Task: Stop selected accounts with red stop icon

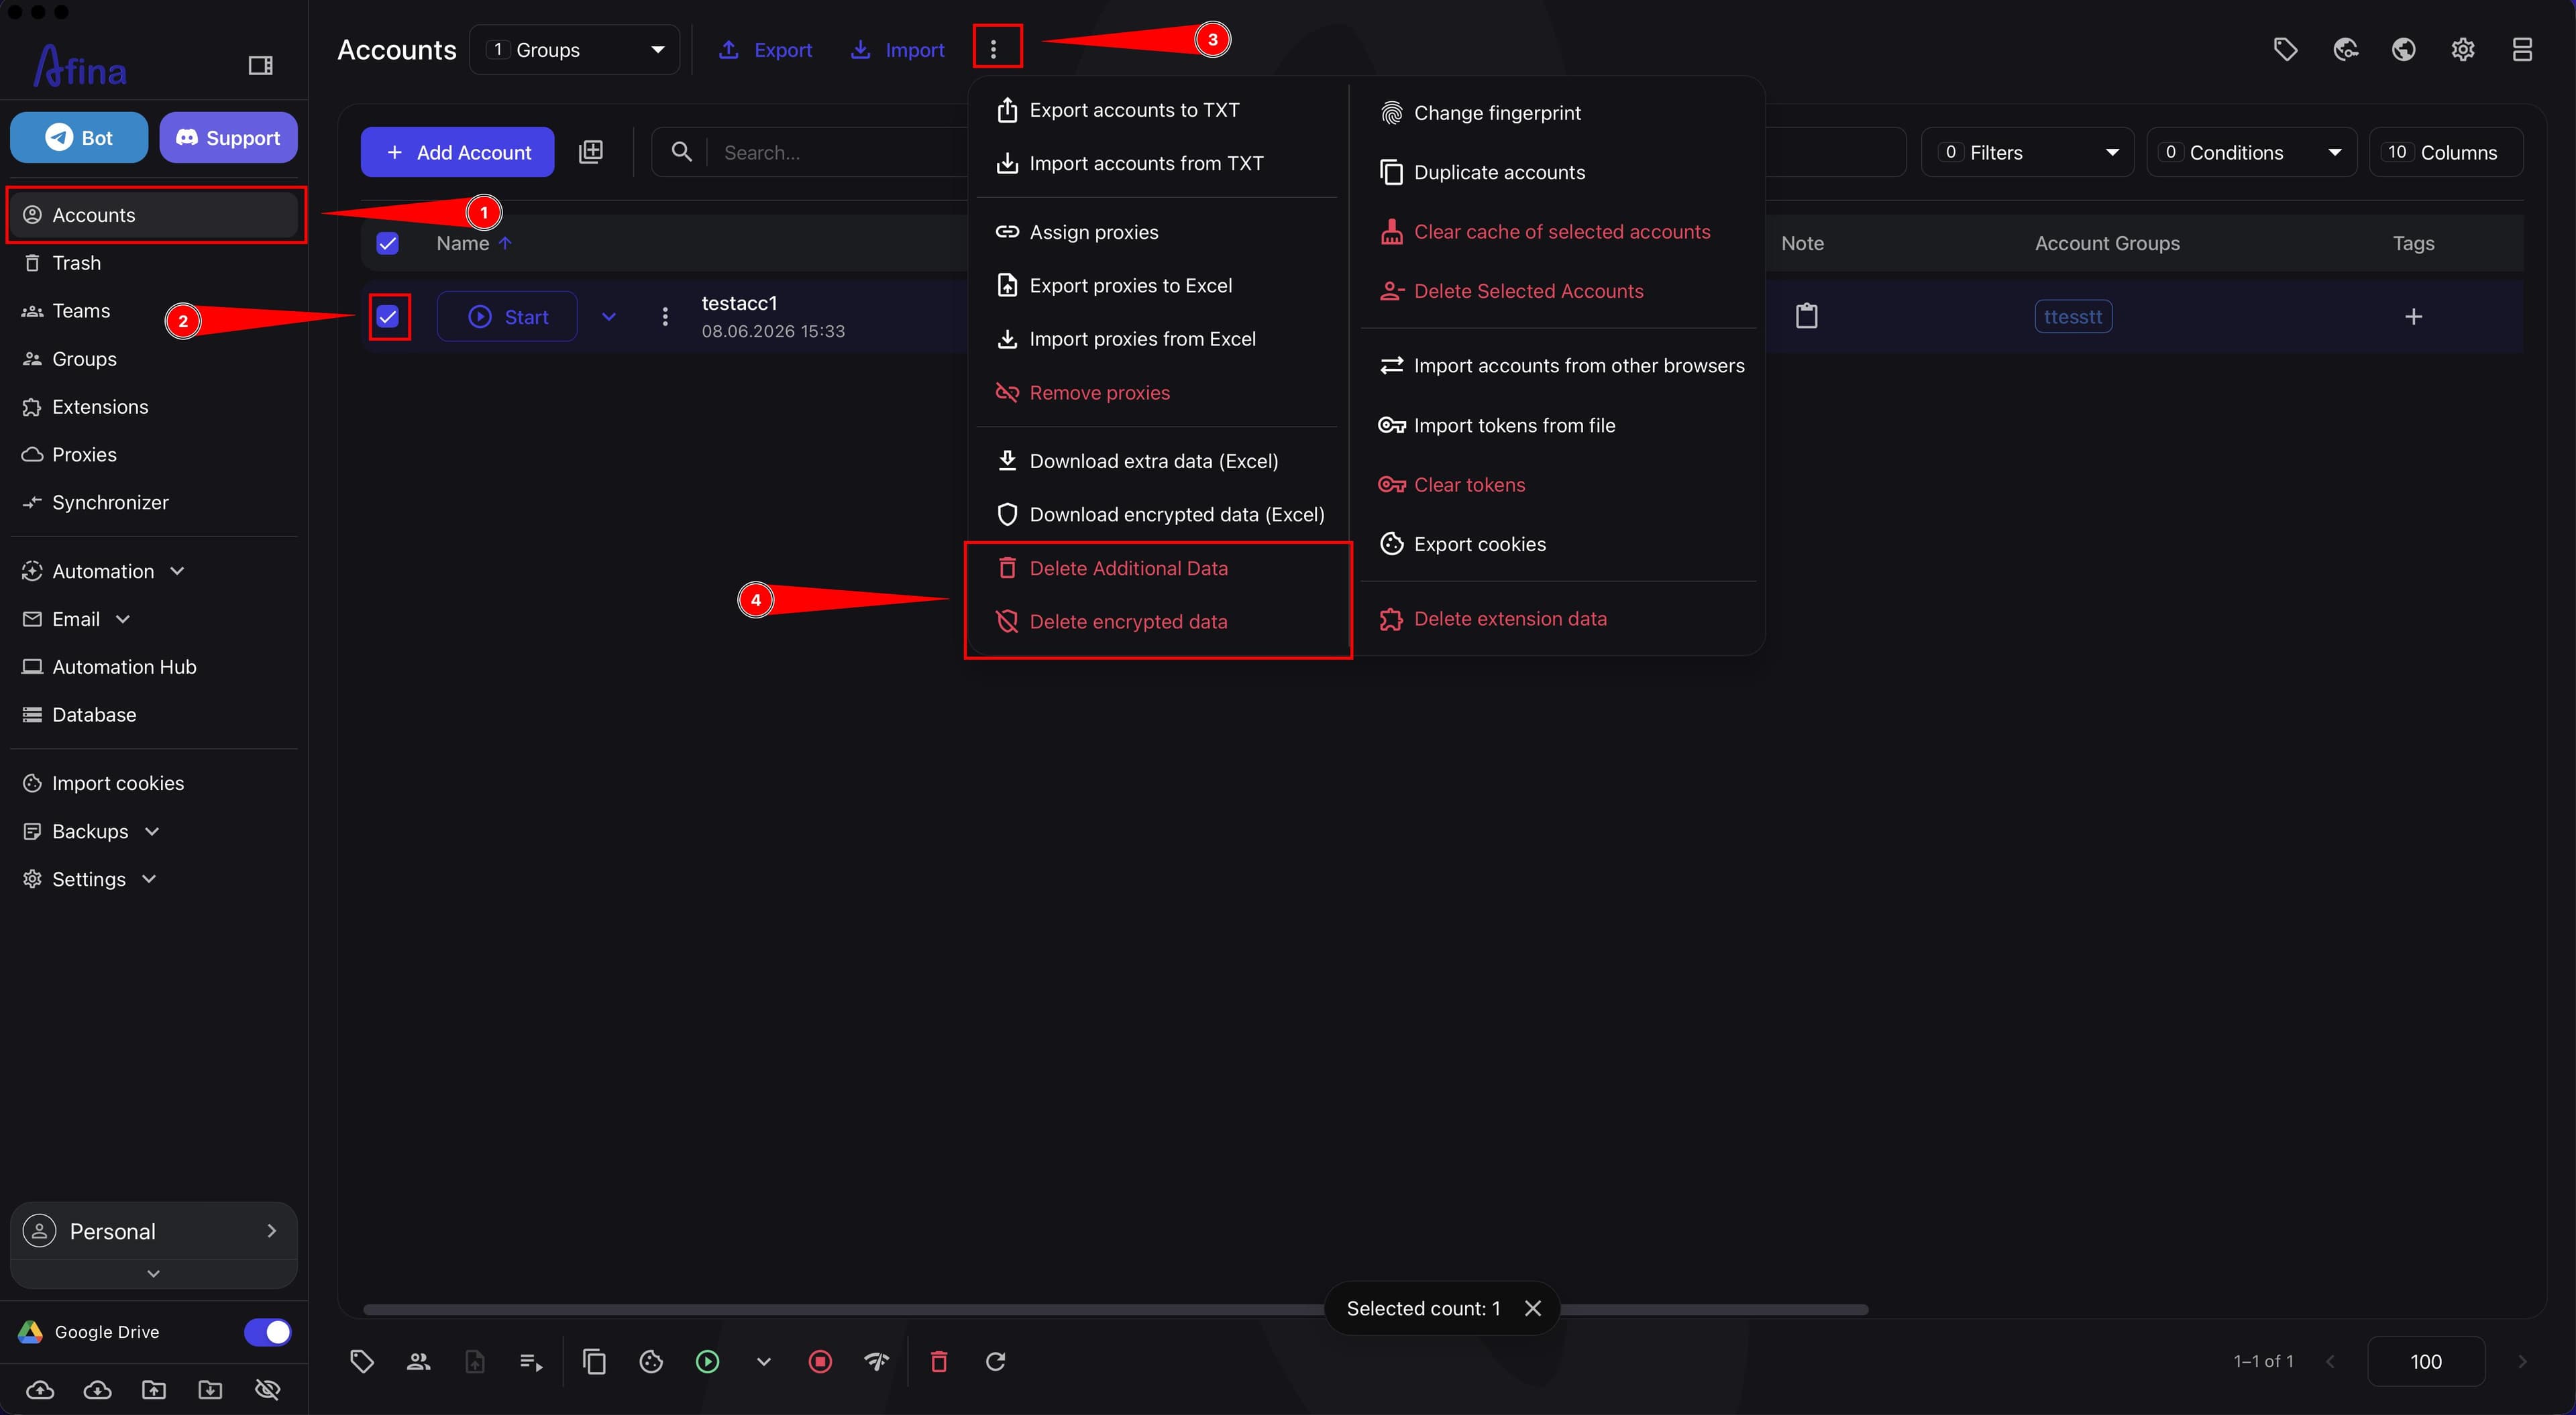Action: pyautogui.click(x=820, y=1361)
